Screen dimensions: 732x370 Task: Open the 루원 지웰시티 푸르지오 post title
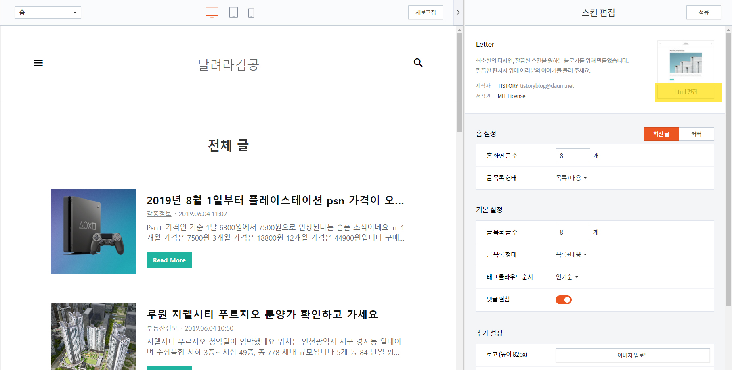coord(262,314)
